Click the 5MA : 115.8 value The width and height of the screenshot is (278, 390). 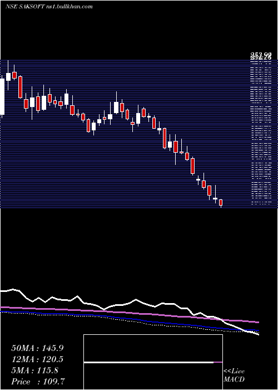pyautogui.click(x=35, y=370)
